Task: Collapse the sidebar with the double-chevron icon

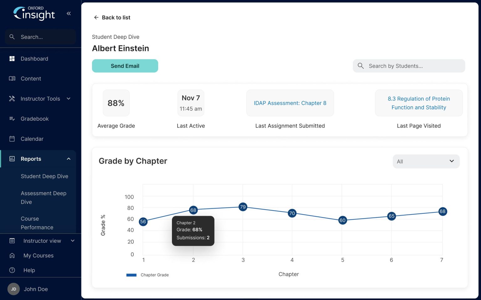Action: pos(69,13)
